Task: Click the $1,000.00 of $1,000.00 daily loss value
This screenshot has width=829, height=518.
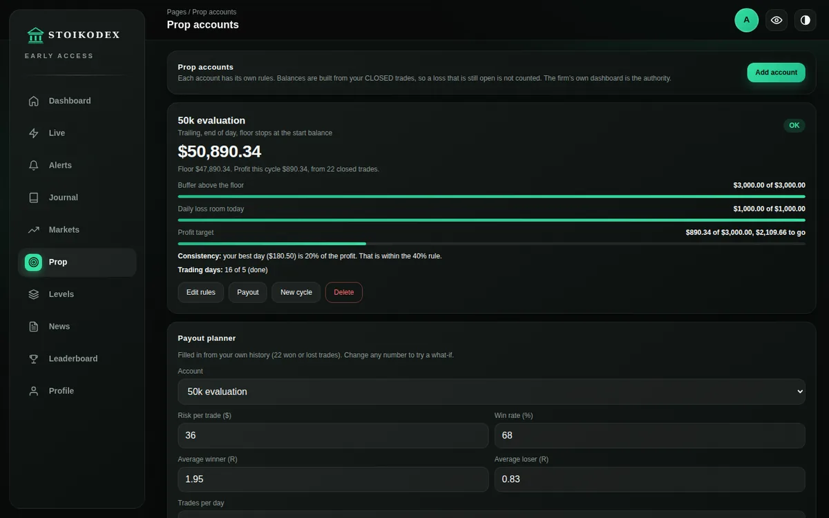Action: coord(769,209)
